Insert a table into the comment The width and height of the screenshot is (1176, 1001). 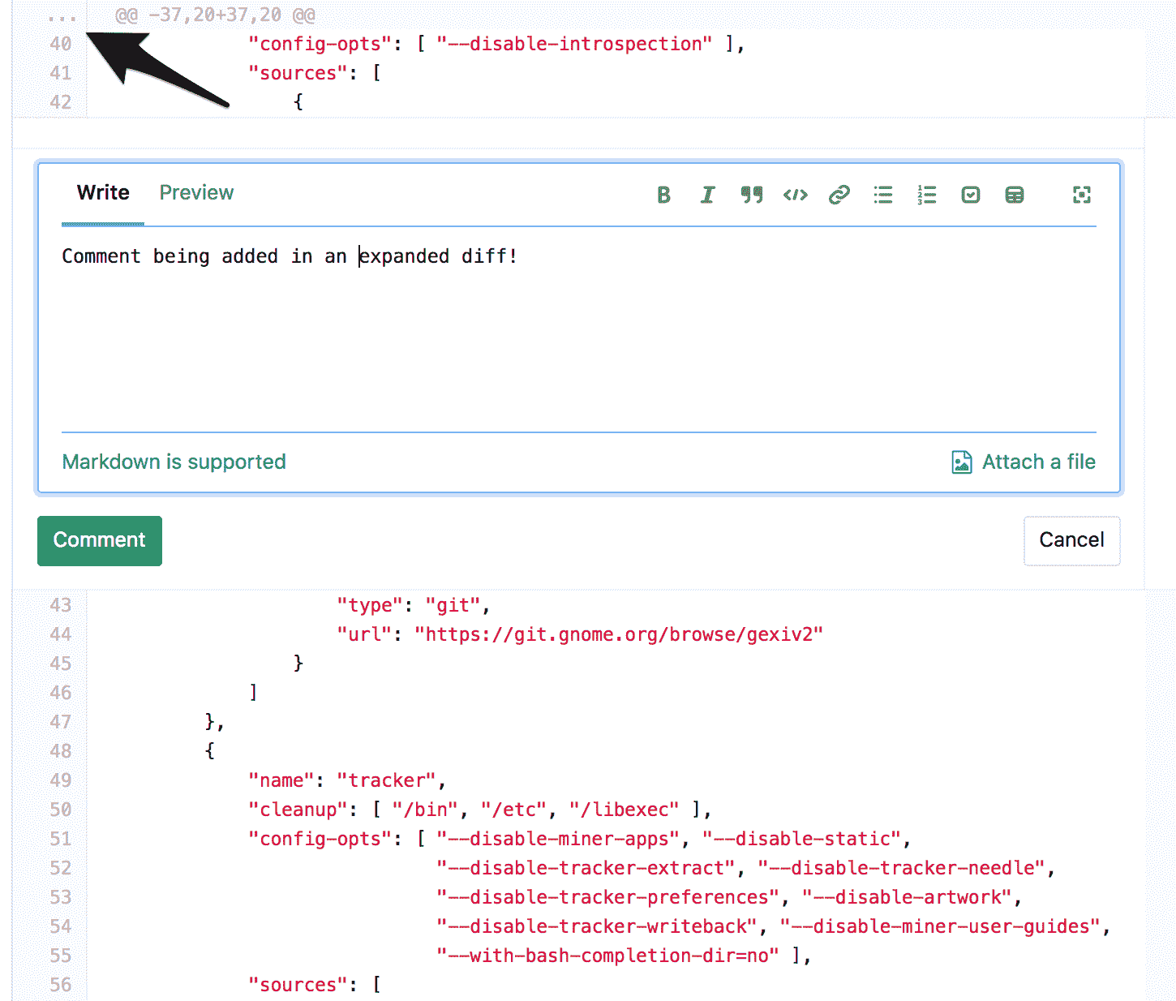pyautogui.click(x=1014, y=195)
